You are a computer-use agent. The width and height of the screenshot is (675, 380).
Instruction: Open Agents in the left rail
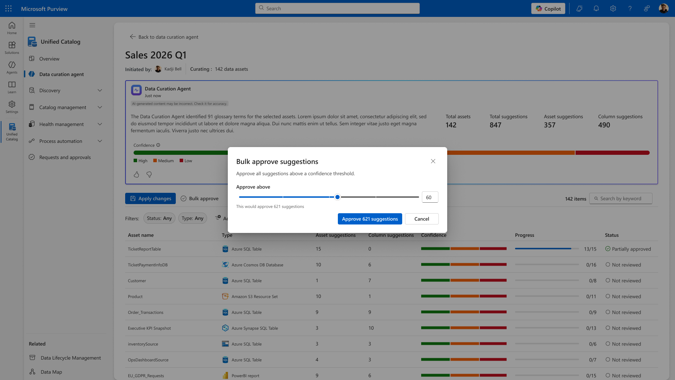click(x=12, y=67)
